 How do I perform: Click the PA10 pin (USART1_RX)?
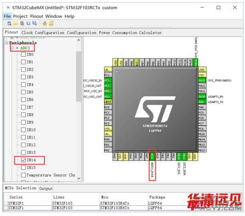[x=202, y=97]
